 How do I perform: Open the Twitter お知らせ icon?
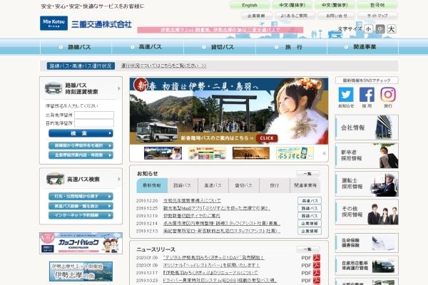(x=346, y=94)
